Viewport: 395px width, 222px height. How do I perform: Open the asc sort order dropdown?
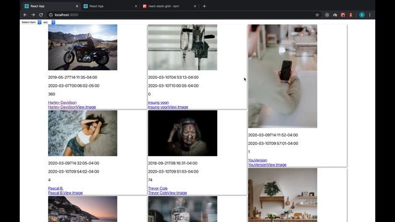point(49,22)
